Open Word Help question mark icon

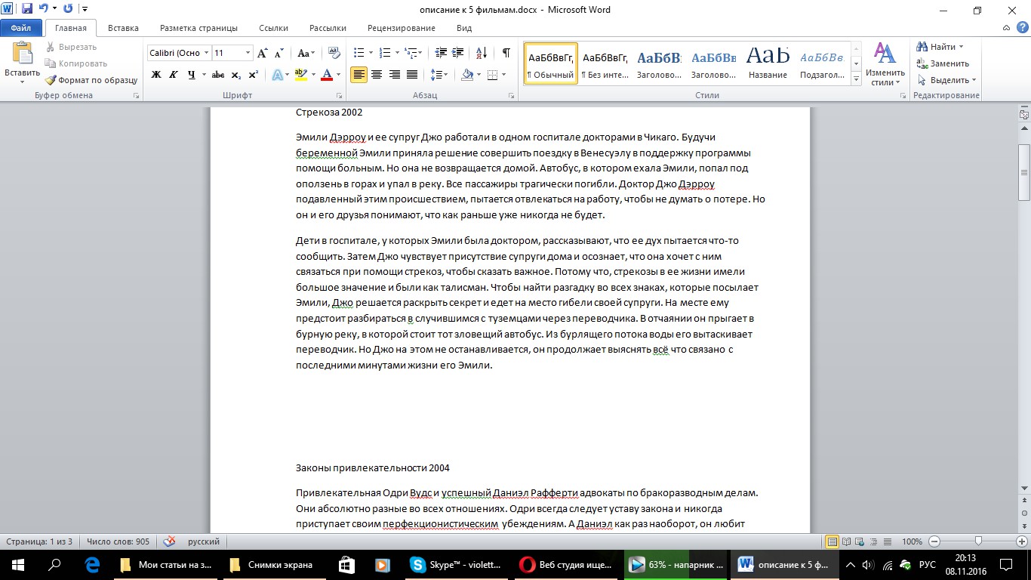tap(1022, 27)
